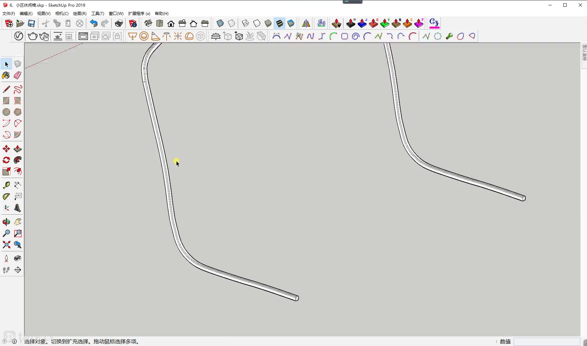This screenshot has width=587, height=346.
Task: Select the Line pencil tool
Action: (x=6, y=89)
